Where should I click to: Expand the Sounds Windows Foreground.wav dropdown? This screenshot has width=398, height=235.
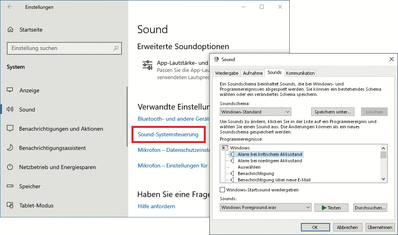point(265,207)
